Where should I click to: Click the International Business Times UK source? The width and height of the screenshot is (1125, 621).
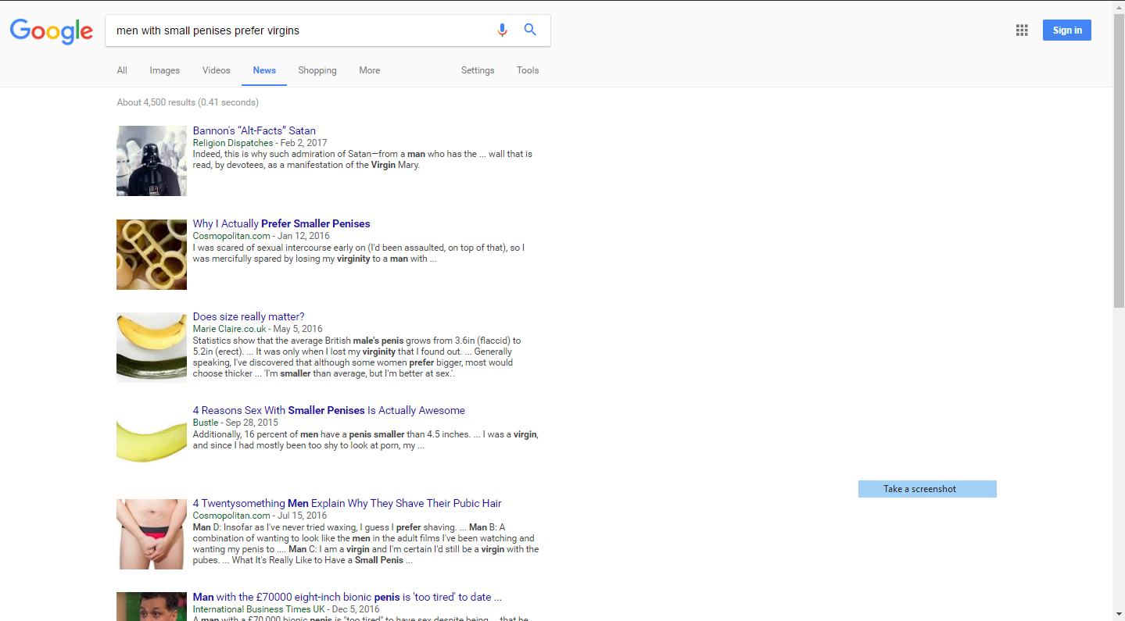(260, 609)
